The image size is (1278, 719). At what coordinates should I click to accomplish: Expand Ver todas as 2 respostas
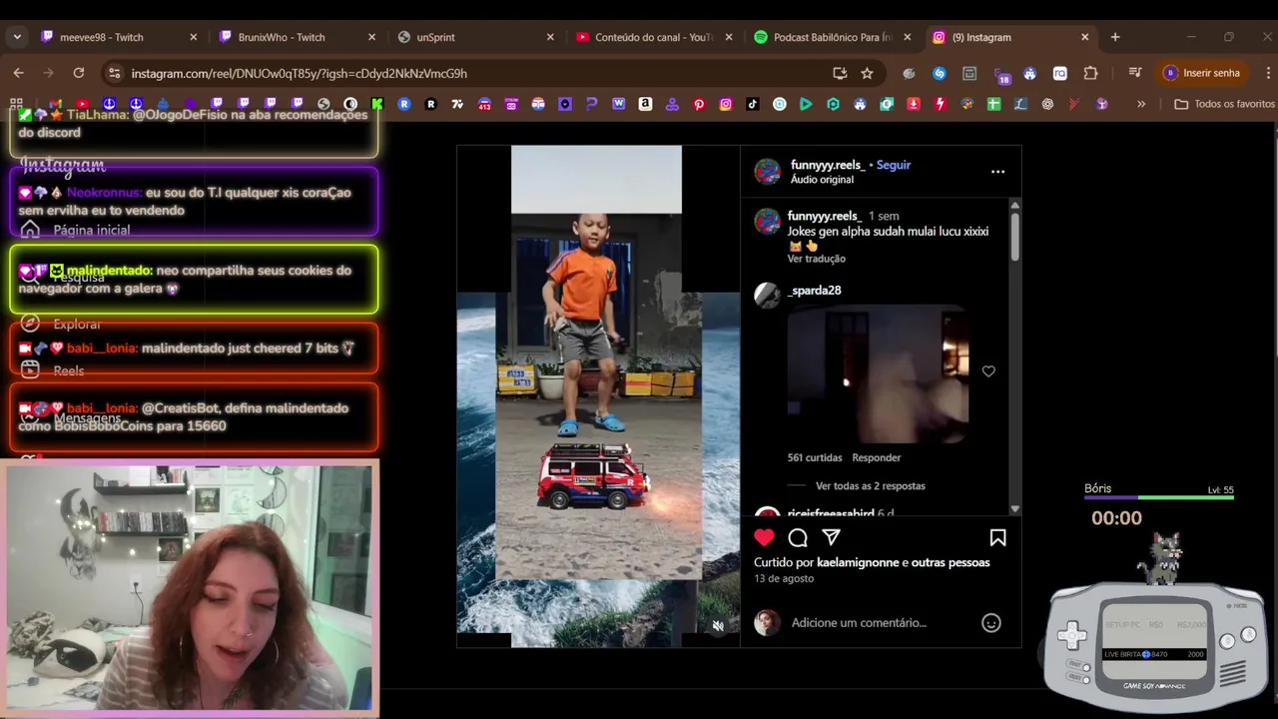click(x=870, y=486)
